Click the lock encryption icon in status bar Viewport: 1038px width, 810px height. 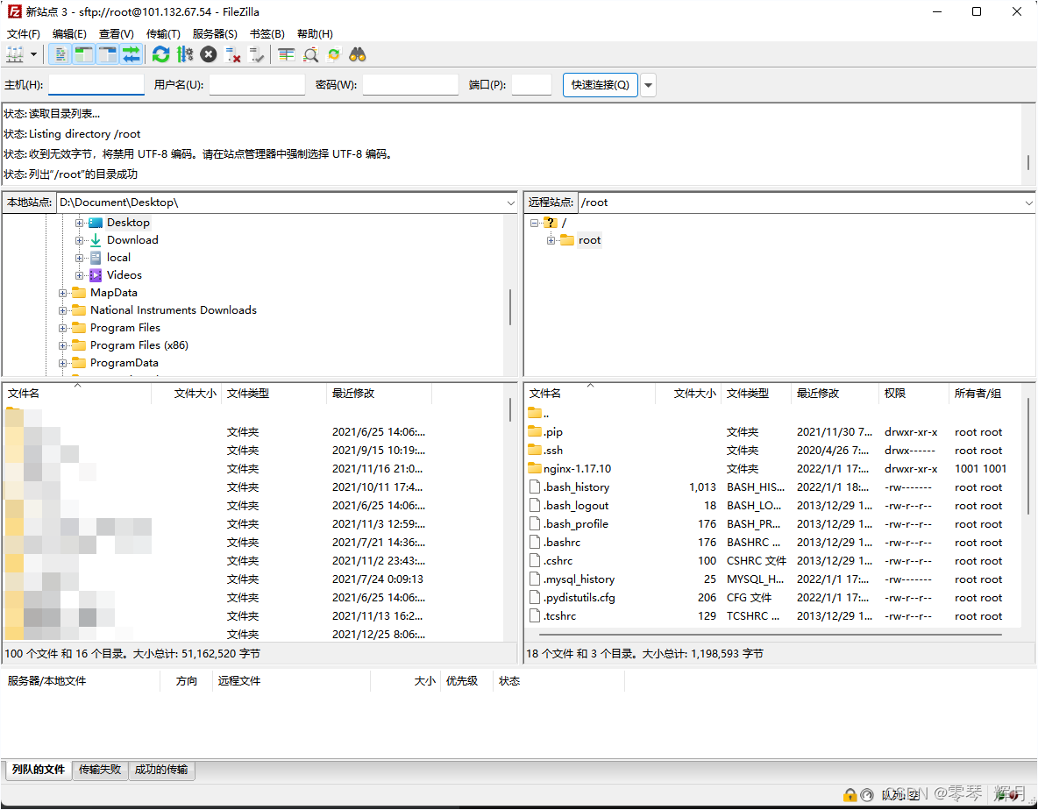coord(850,795)
